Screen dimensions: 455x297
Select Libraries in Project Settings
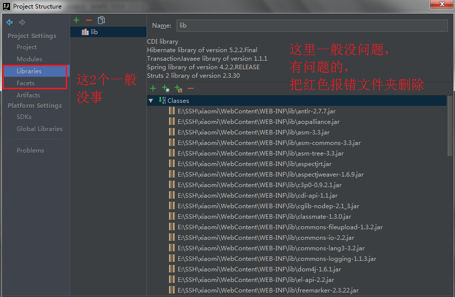29,71
